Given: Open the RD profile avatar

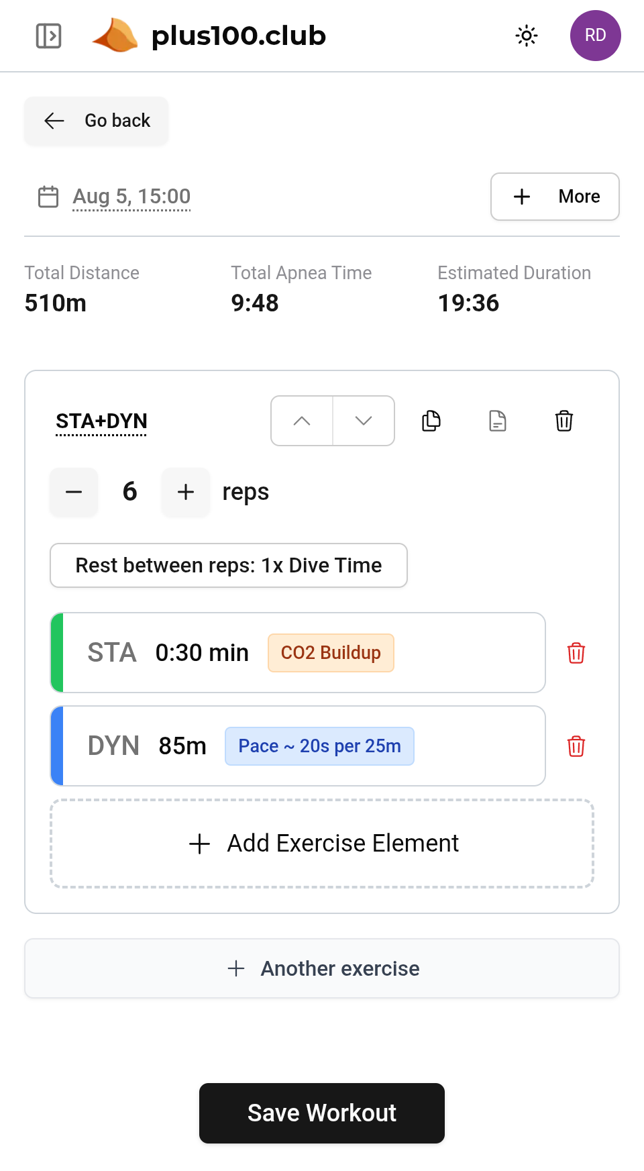Looking at the screenshot, I should (595, 36).
